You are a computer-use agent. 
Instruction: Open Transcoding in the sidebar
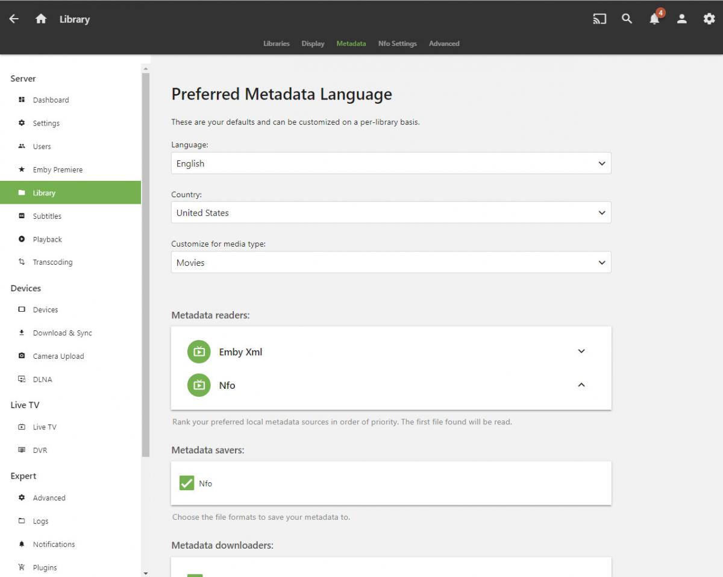coord(52,262)
